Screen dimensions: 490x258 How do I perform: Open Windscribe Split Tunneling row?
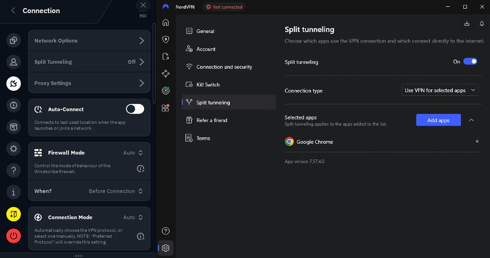click(89, 62)
